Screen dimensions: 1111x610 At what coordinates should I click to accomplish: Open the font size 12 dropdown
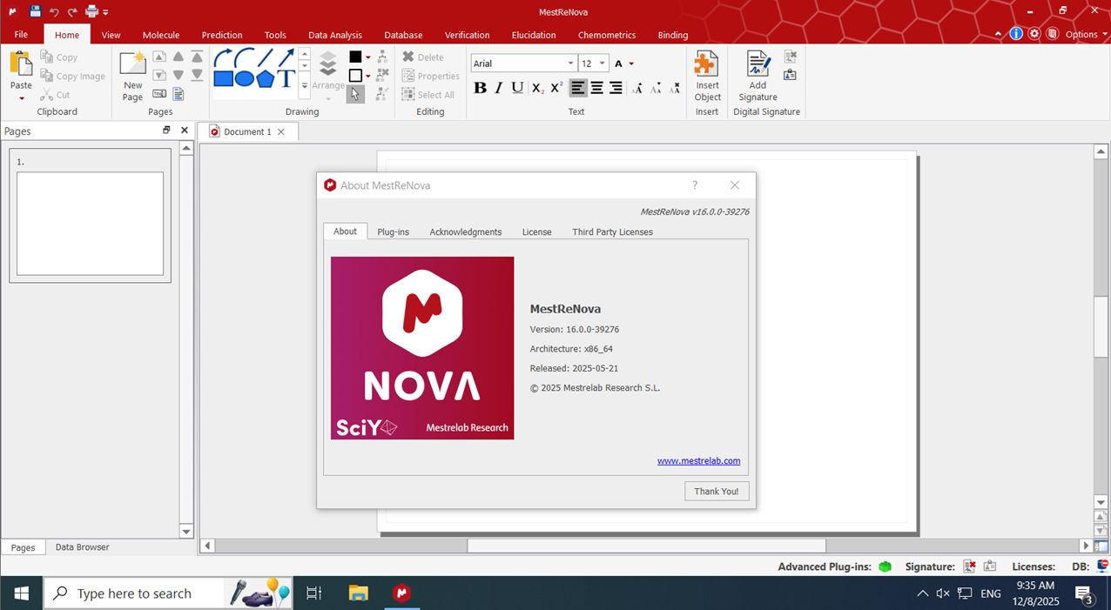(x=602, y=64)
